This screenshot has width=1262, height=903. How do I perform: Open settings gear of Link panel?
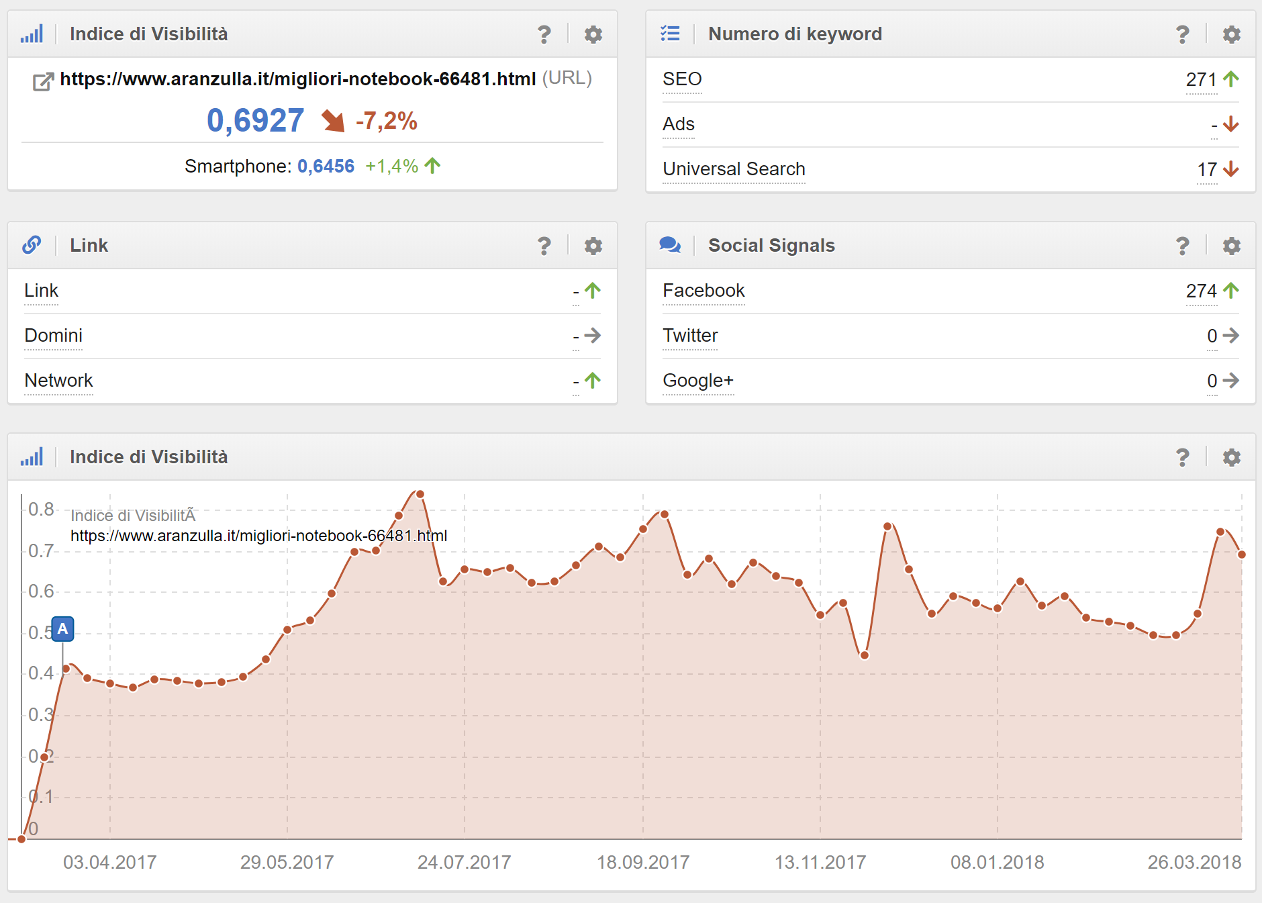(x=593, y=246)
